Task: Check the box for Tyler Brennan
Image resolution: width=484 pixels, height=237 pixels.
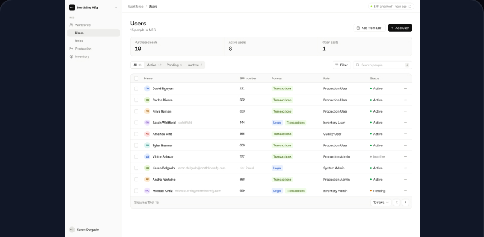Action: click(x=136, y=145)
